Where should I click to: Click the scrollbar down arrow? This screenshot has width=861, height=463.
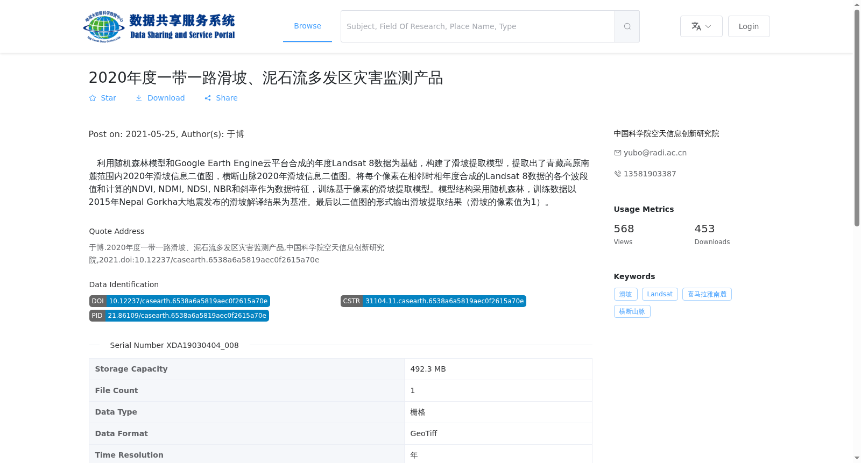click(x=857, y=458)
